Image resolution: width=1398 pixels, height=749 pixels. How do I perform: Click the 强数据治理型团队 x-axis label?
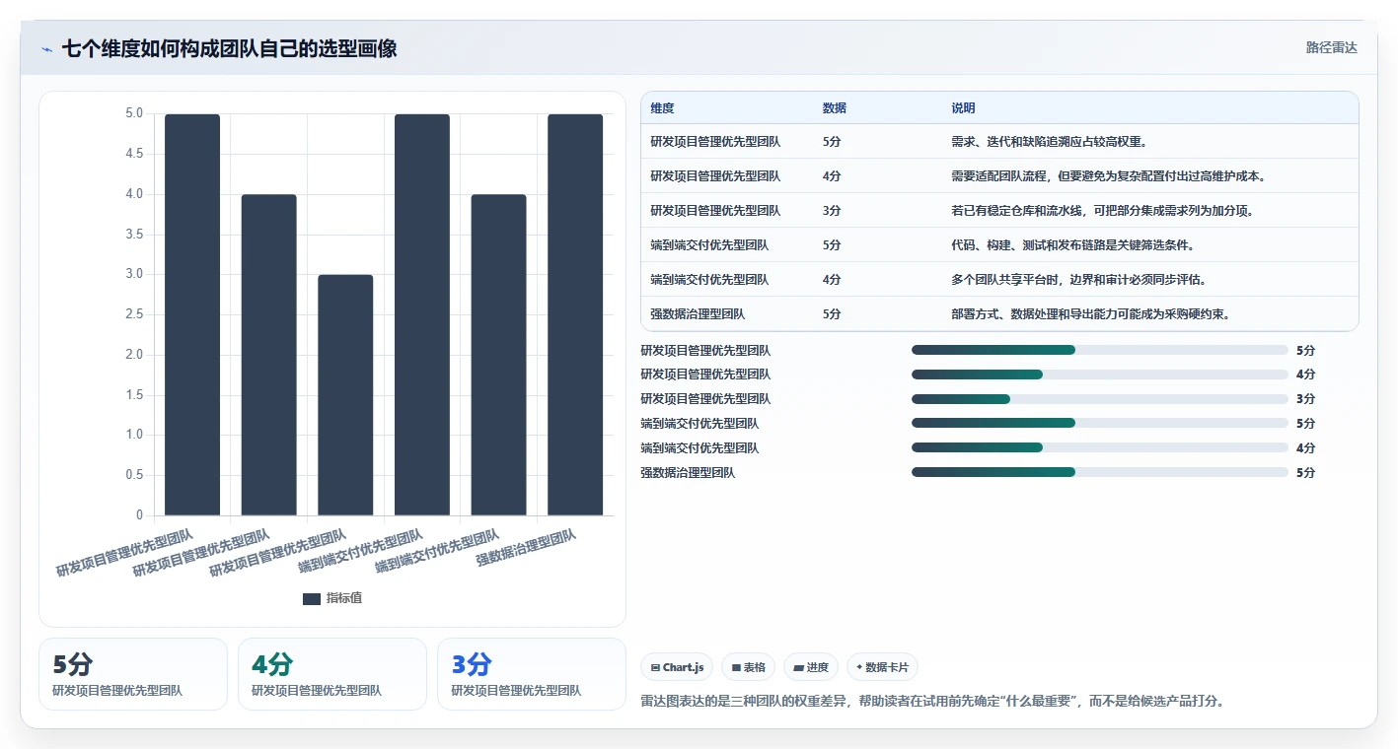click(x=527, y=547)
